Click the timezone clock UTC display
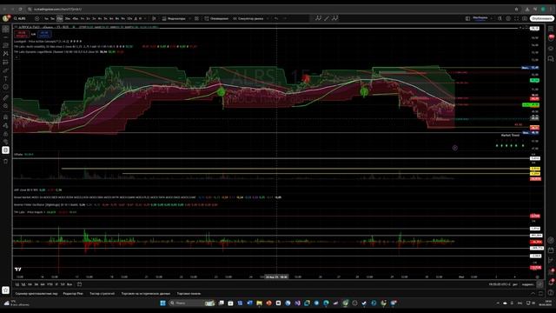 click(500, 284)
